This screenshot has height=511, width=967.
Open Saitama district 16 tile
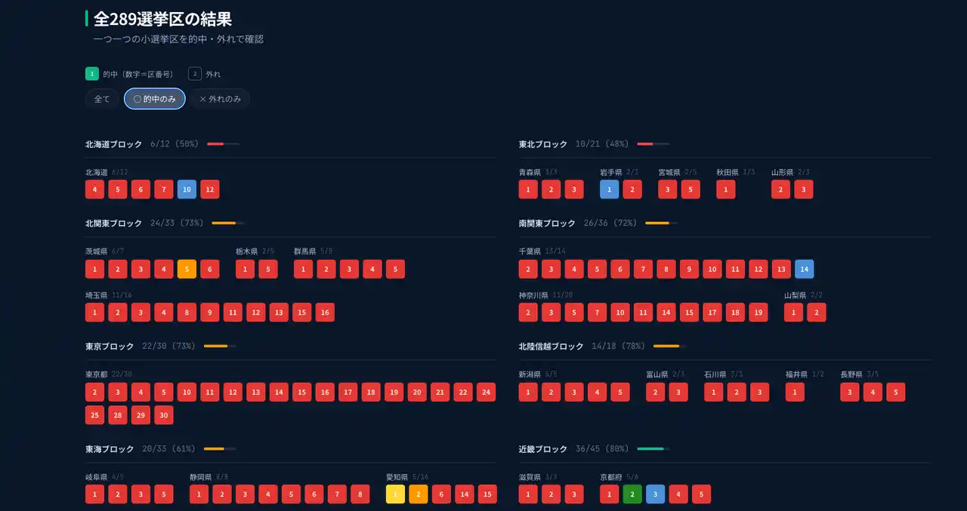(x=325, y=312)
